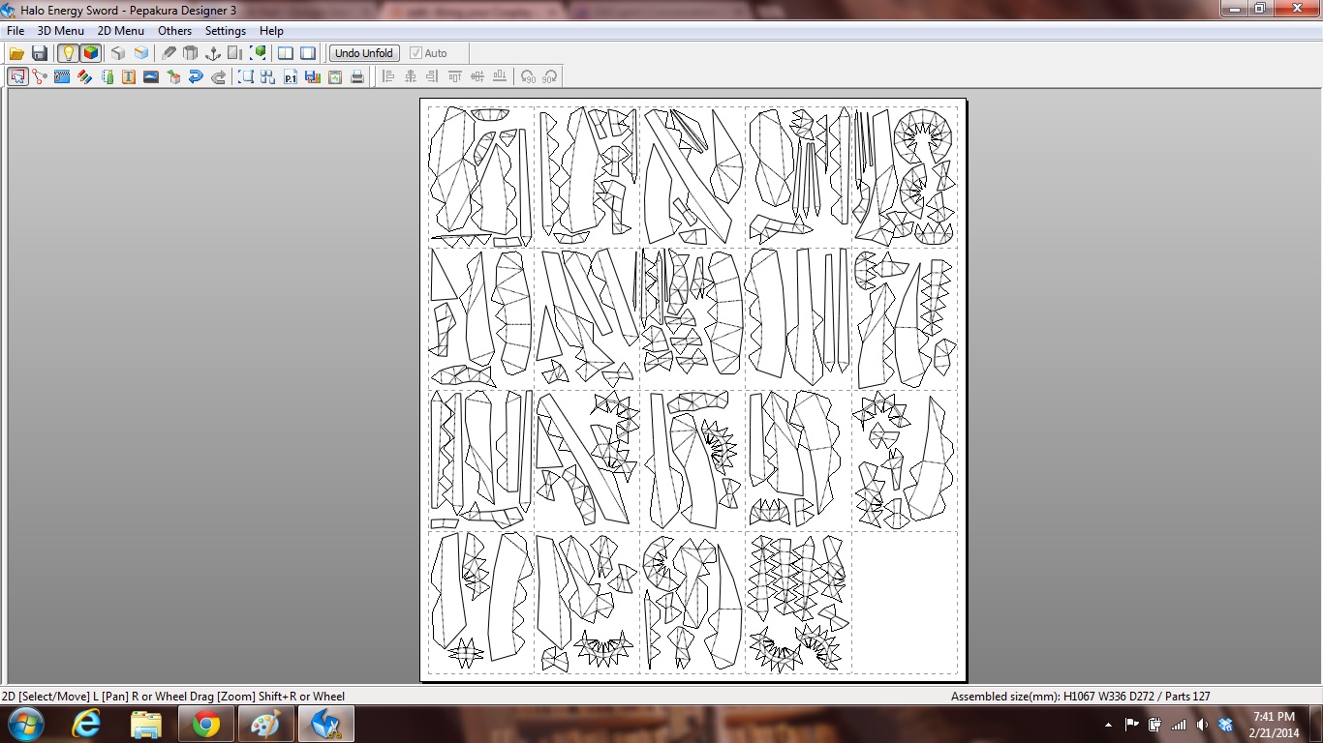Open the 3D Menu

point(61,31)
